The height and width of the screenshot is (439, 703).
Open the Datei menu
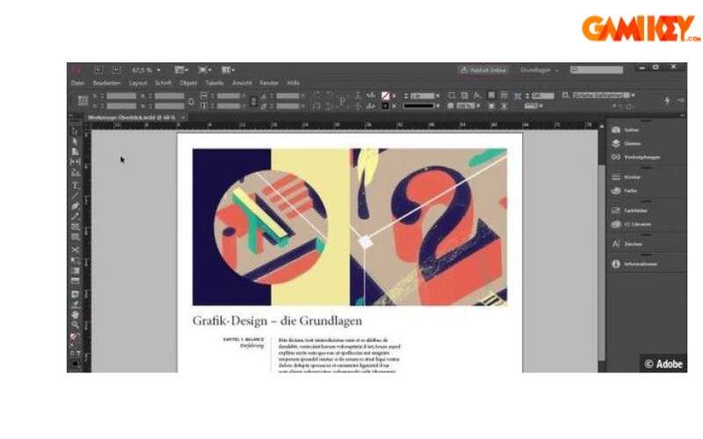(x=77, y=83)
